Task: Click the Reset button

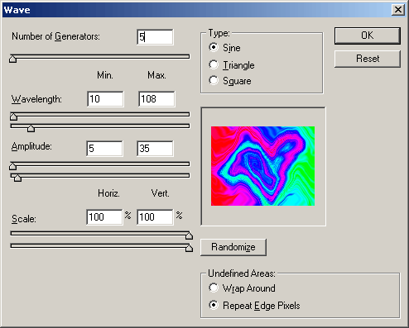Action: pos(368,59)
